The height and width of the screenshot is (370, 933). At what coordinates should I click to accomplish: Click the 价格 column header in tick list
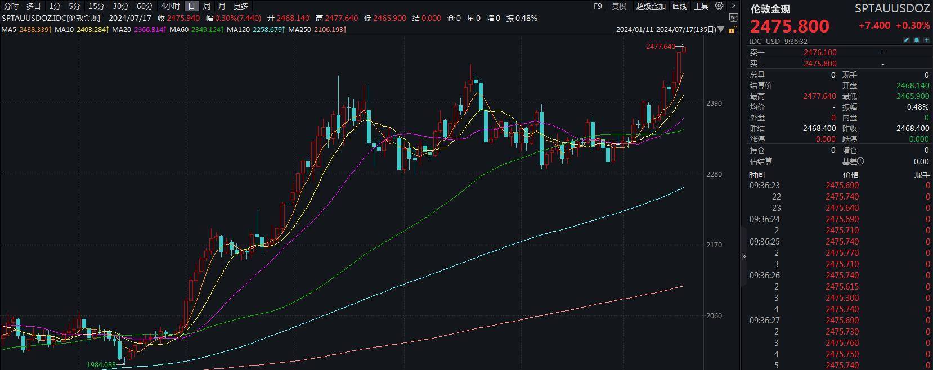click(850, 175)
